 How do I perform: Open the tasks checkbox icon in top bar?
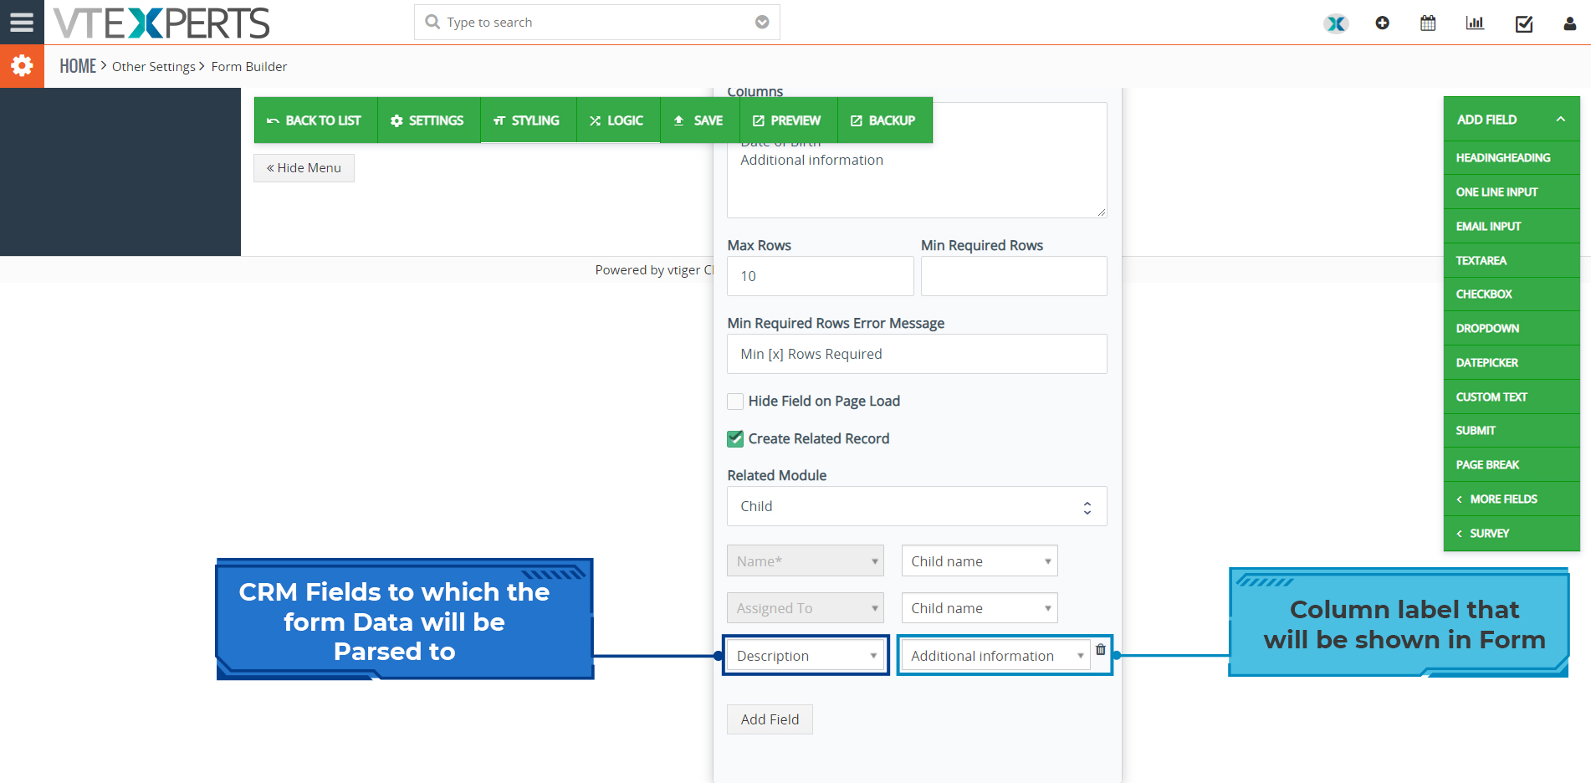1524,23
